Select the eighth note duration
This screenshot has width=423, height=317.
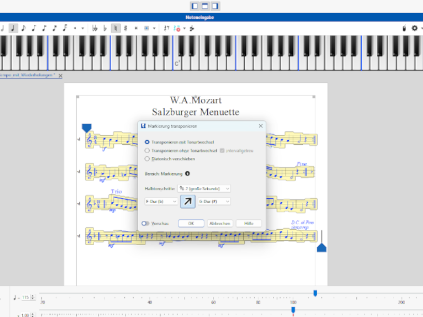click(x=23, y=28)
